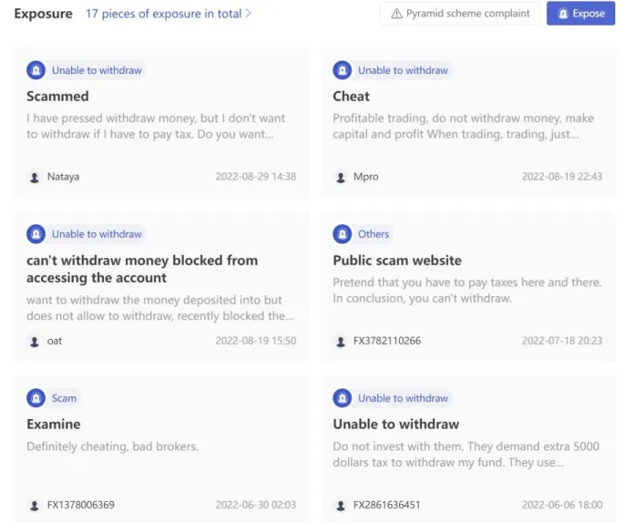The image size is (625, 523).
Task: Click description starting Pretend that you have to pay
Action: click(467, 290)
